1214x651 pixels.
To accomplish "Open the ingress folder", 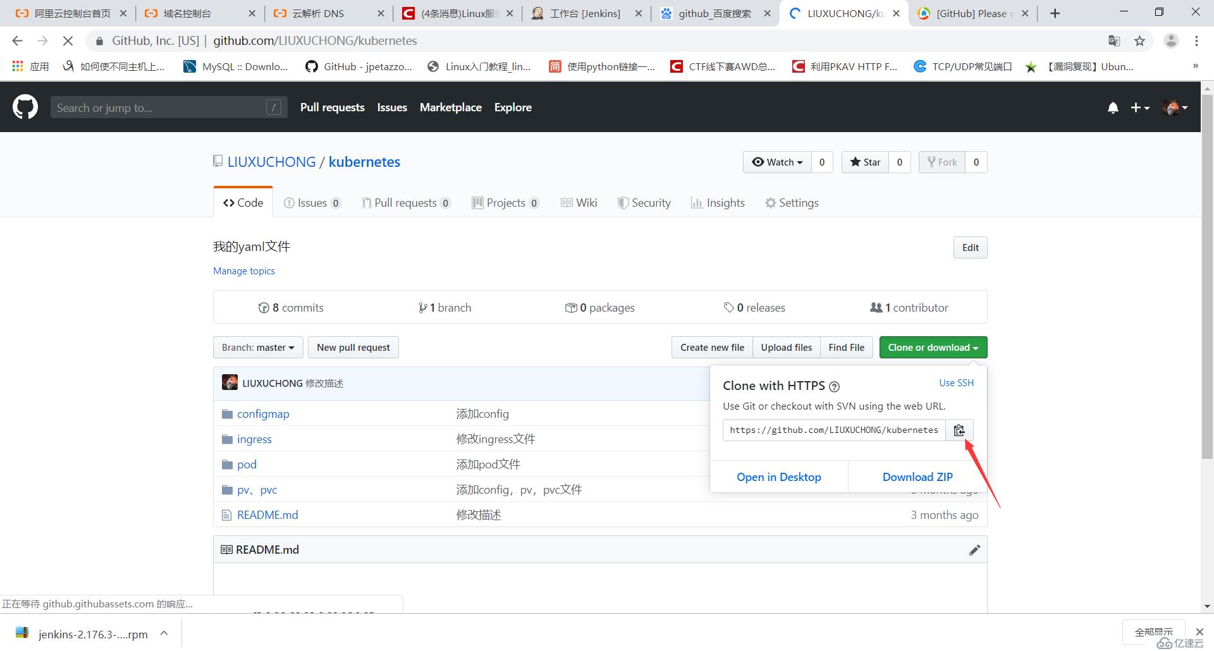I will [254, 439].
